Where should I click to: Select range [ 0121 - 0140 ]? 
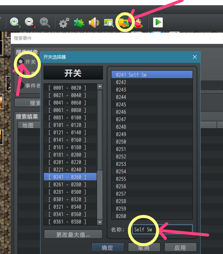tap(70, 132)
